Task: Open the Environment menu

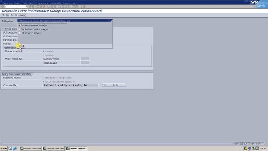Action: click(x=42, y=3)
